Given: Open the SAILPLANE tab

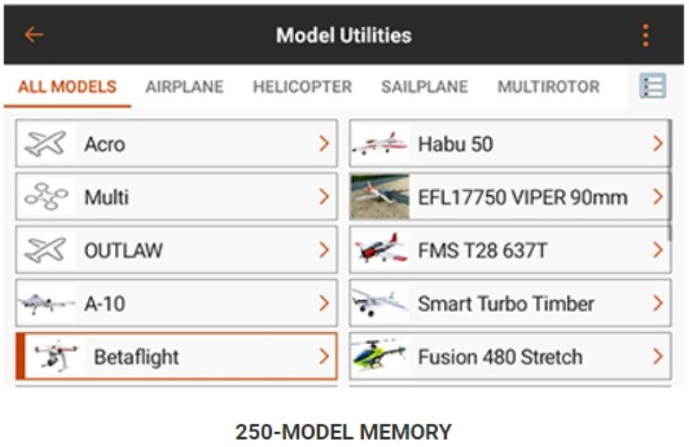Looking at the screenshot, I should (x=424, y=87).
